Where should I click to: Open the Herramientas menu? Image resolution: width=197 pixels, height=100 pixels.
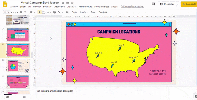[85, 7]
